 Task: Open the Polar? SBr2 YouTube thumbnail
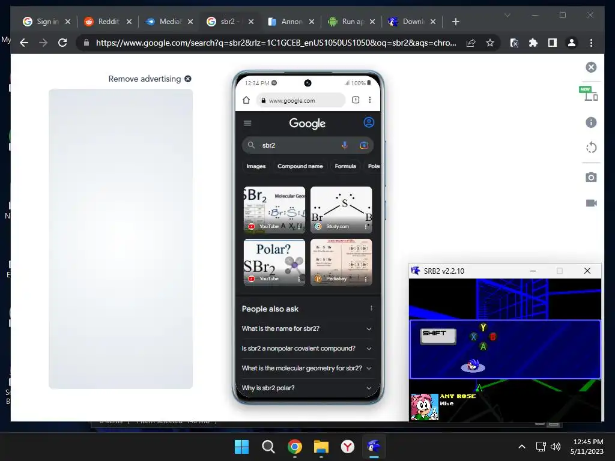(274, 262)
